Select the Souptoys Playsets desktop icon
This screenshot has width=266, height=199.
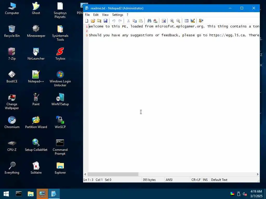pyautogui.click(x=60, y=10)
